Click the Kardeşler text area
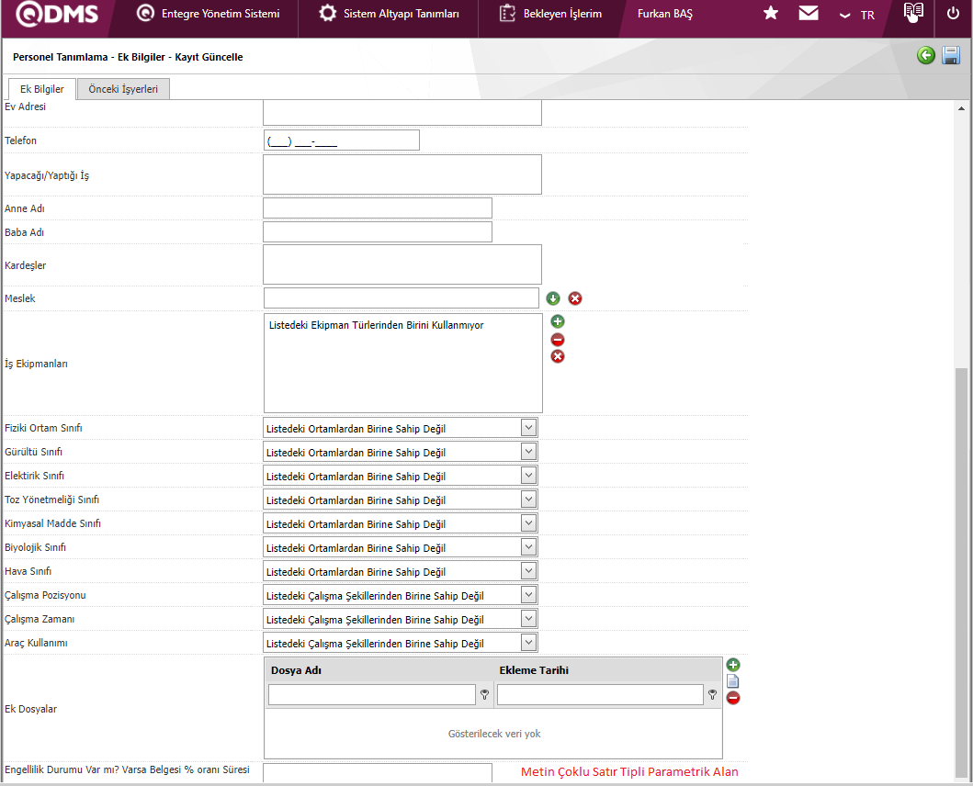 coord(402,264)
